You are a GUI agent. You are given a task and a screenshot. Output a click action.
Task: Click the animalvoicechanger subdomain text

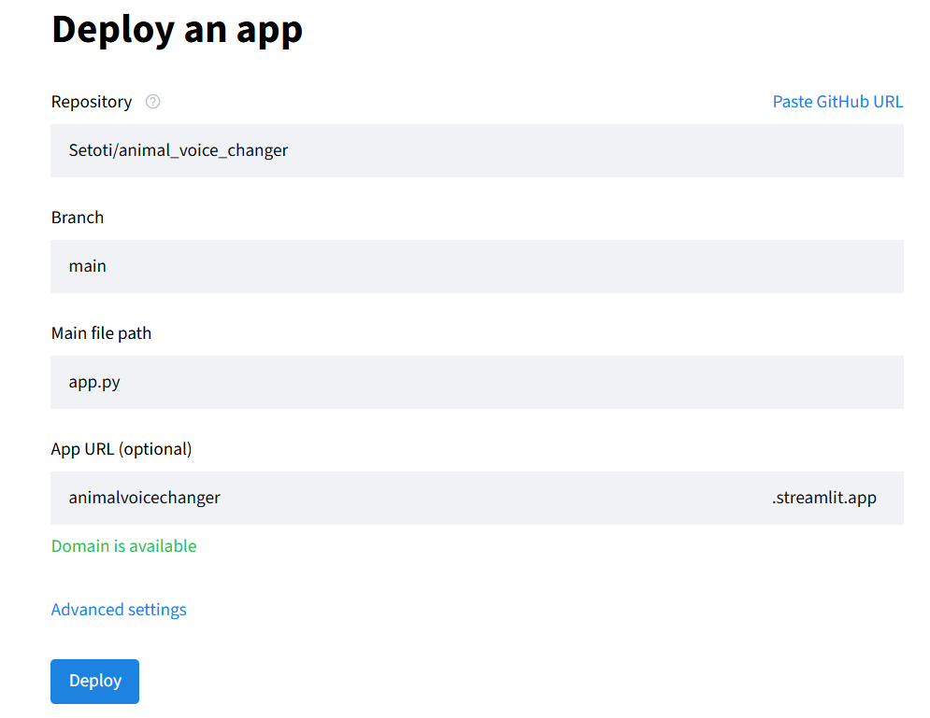(145, 498)
